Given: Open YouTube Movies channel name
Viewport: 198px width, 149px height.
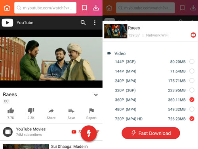Looking at the screenshot, I should click(x=31, y=129).
